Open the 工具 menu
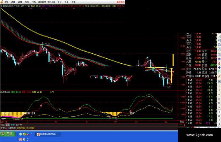Viewport: 221px width, 142px height. coord(66,2)
